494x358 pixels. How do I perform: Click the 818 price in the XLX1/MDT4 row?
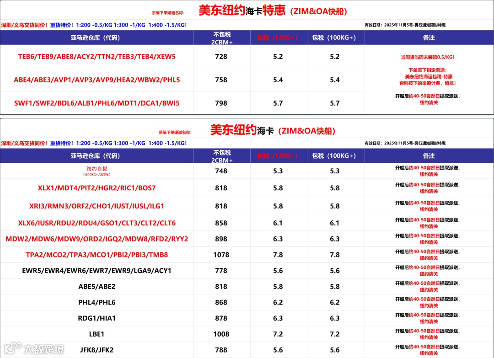click(221, 188)
